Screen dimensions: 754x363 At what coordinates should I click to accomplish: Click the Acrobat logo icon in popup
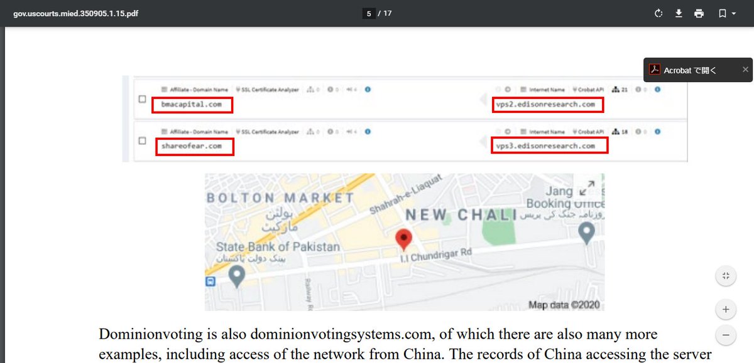point(654,70)
